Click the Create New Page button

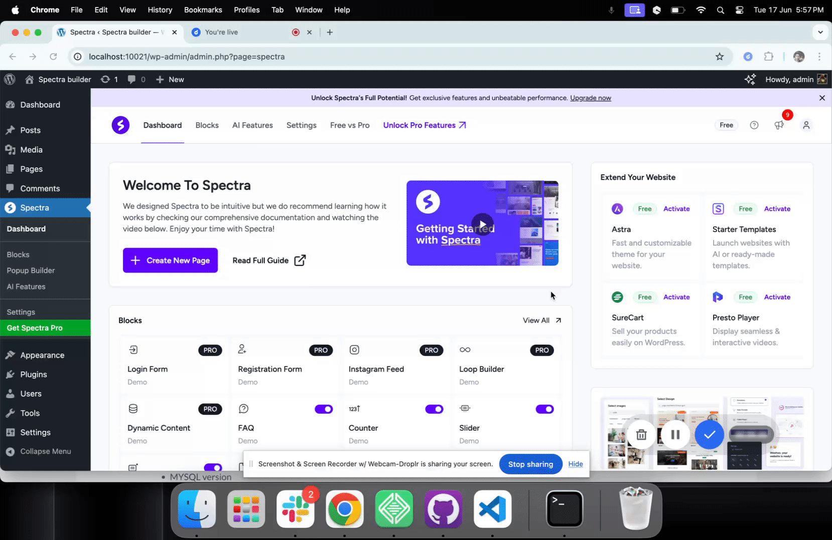pos(170,260)
